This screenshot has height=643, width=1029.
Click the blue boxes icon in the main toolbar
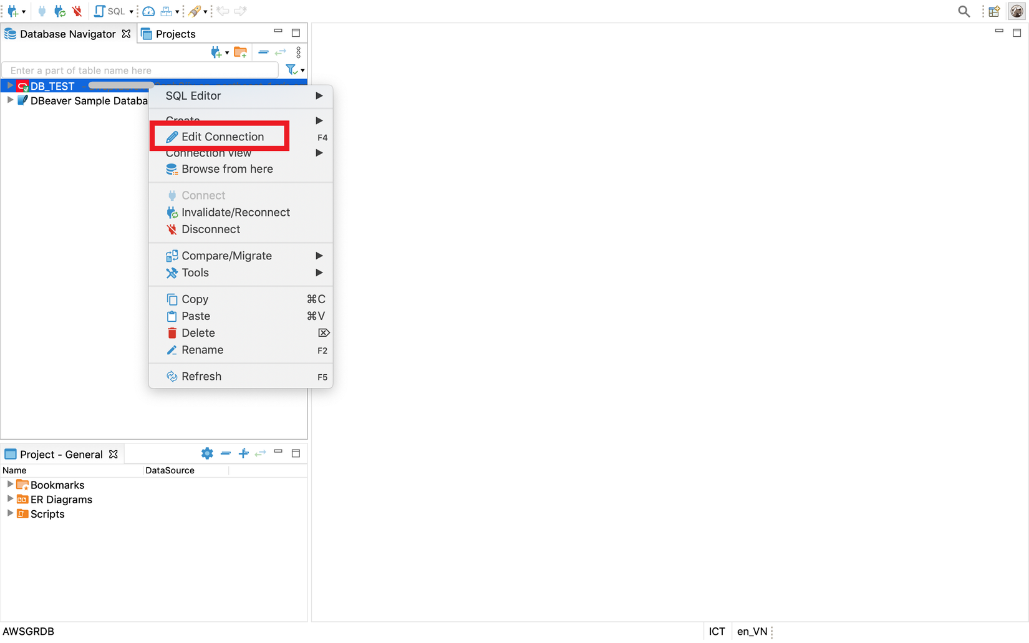(x=166, y=11)
